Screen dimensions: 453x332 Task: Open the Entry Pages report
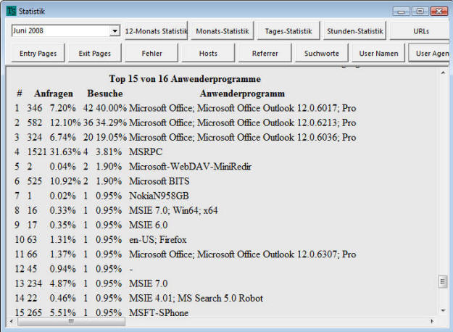point(38,53)
